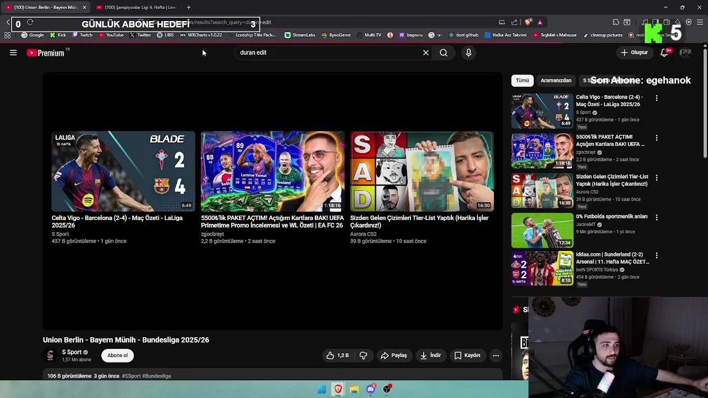Open the Multi TV bookmark

(x=369, y=35)
